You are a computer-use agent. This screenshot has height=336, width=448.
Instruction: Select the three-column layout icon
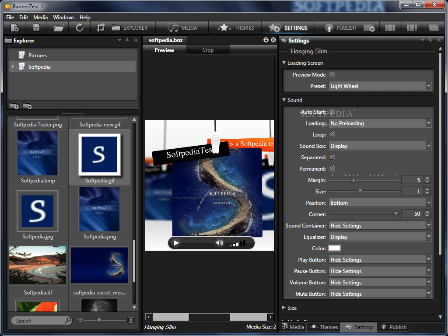(390, 28)
